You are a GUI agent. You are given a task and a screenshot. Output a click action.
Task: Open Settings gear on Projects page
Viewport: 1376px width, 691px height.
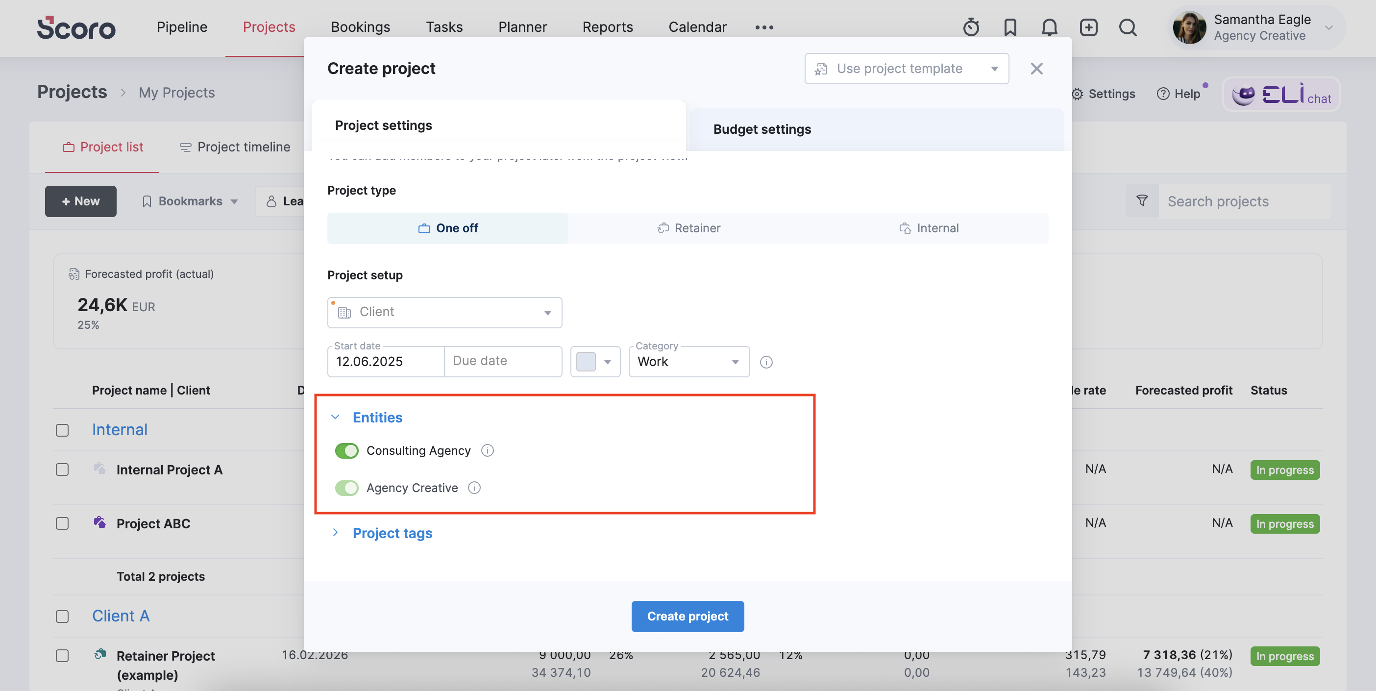tap(1103, 94)
